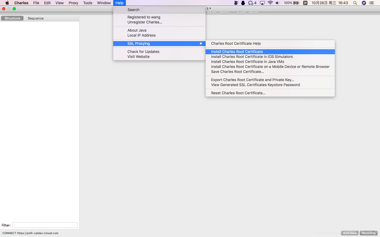Open the View menu
This screenshot has width=380, height=237.
59,3
